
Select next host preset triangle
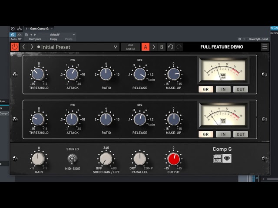click(x=35, y=35)
